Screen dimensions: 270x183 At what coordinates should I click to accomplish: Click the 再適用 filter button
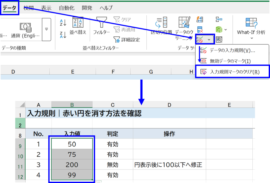(x=124, y=30)
